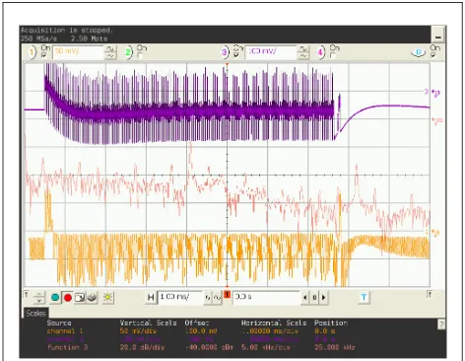Click the right arrow position button
Viewport: 465px width, 361px height.
323,298
